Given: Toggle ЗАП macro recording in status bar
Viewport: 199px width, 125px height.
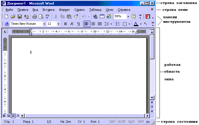Looking at the screenshot, I should 112,122.
